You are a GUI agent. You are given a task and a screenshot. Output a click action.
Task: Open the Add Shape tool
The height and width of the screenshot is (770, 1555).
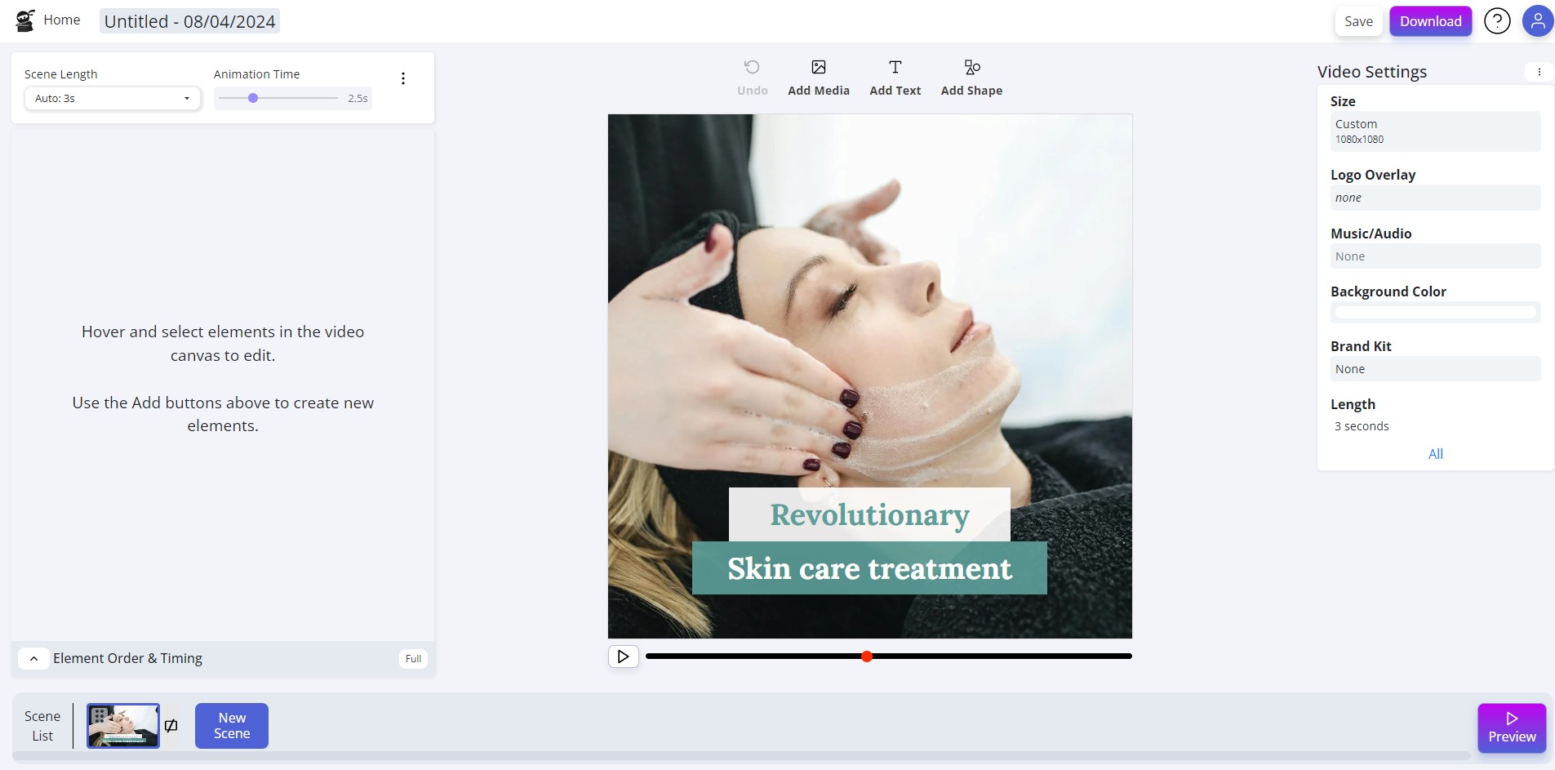tap(971, 78)
